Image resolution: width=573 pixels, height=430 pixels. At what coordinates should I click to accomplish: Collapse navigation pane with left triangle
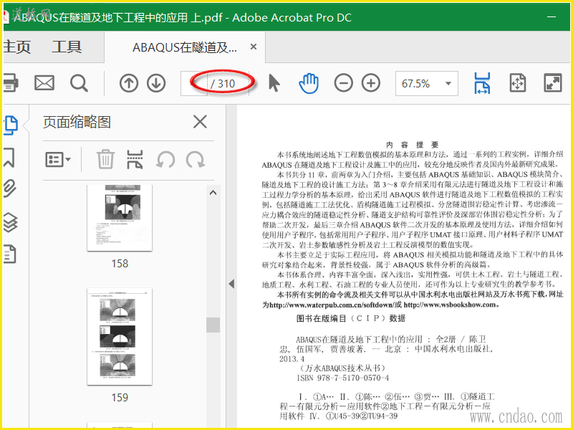pos(231,284)
